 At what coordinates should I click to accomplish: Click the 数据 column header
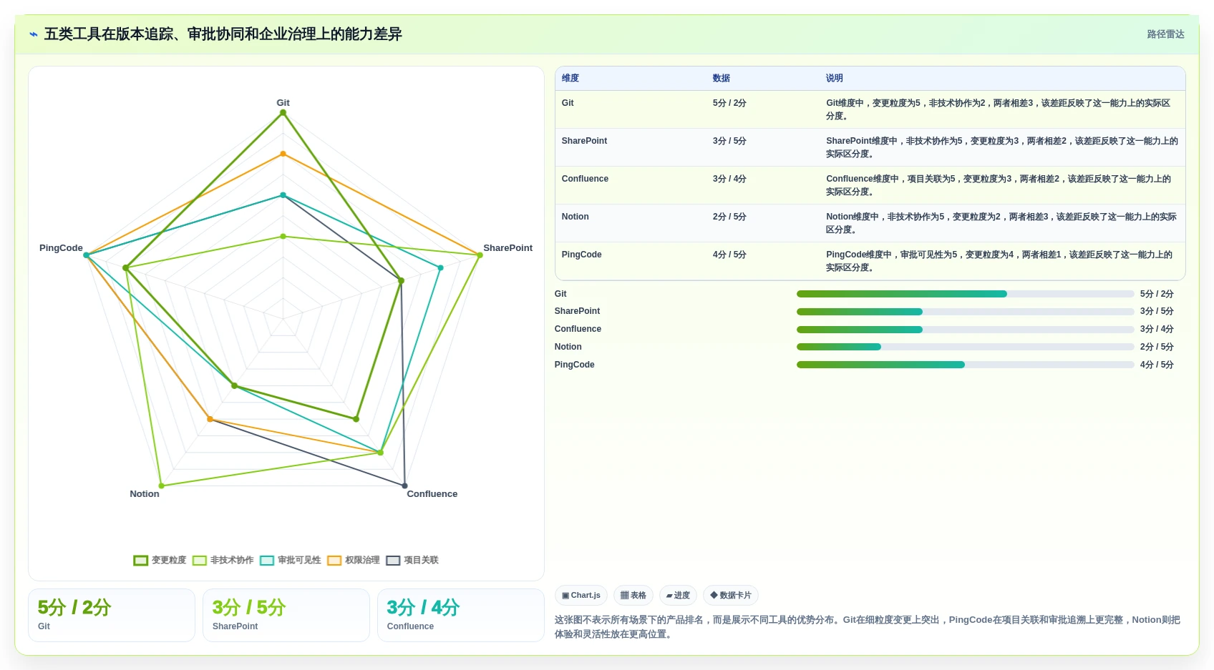click(722, 78)
